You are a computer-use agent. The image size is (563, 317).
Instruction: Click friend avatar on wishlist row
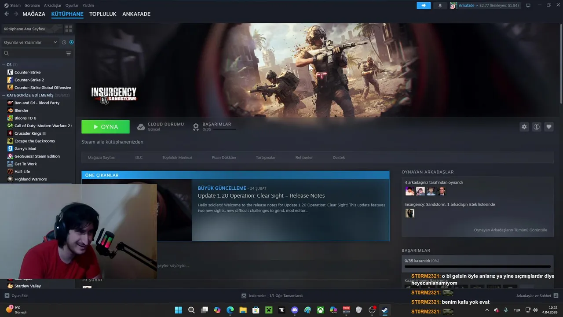[410, 213]
